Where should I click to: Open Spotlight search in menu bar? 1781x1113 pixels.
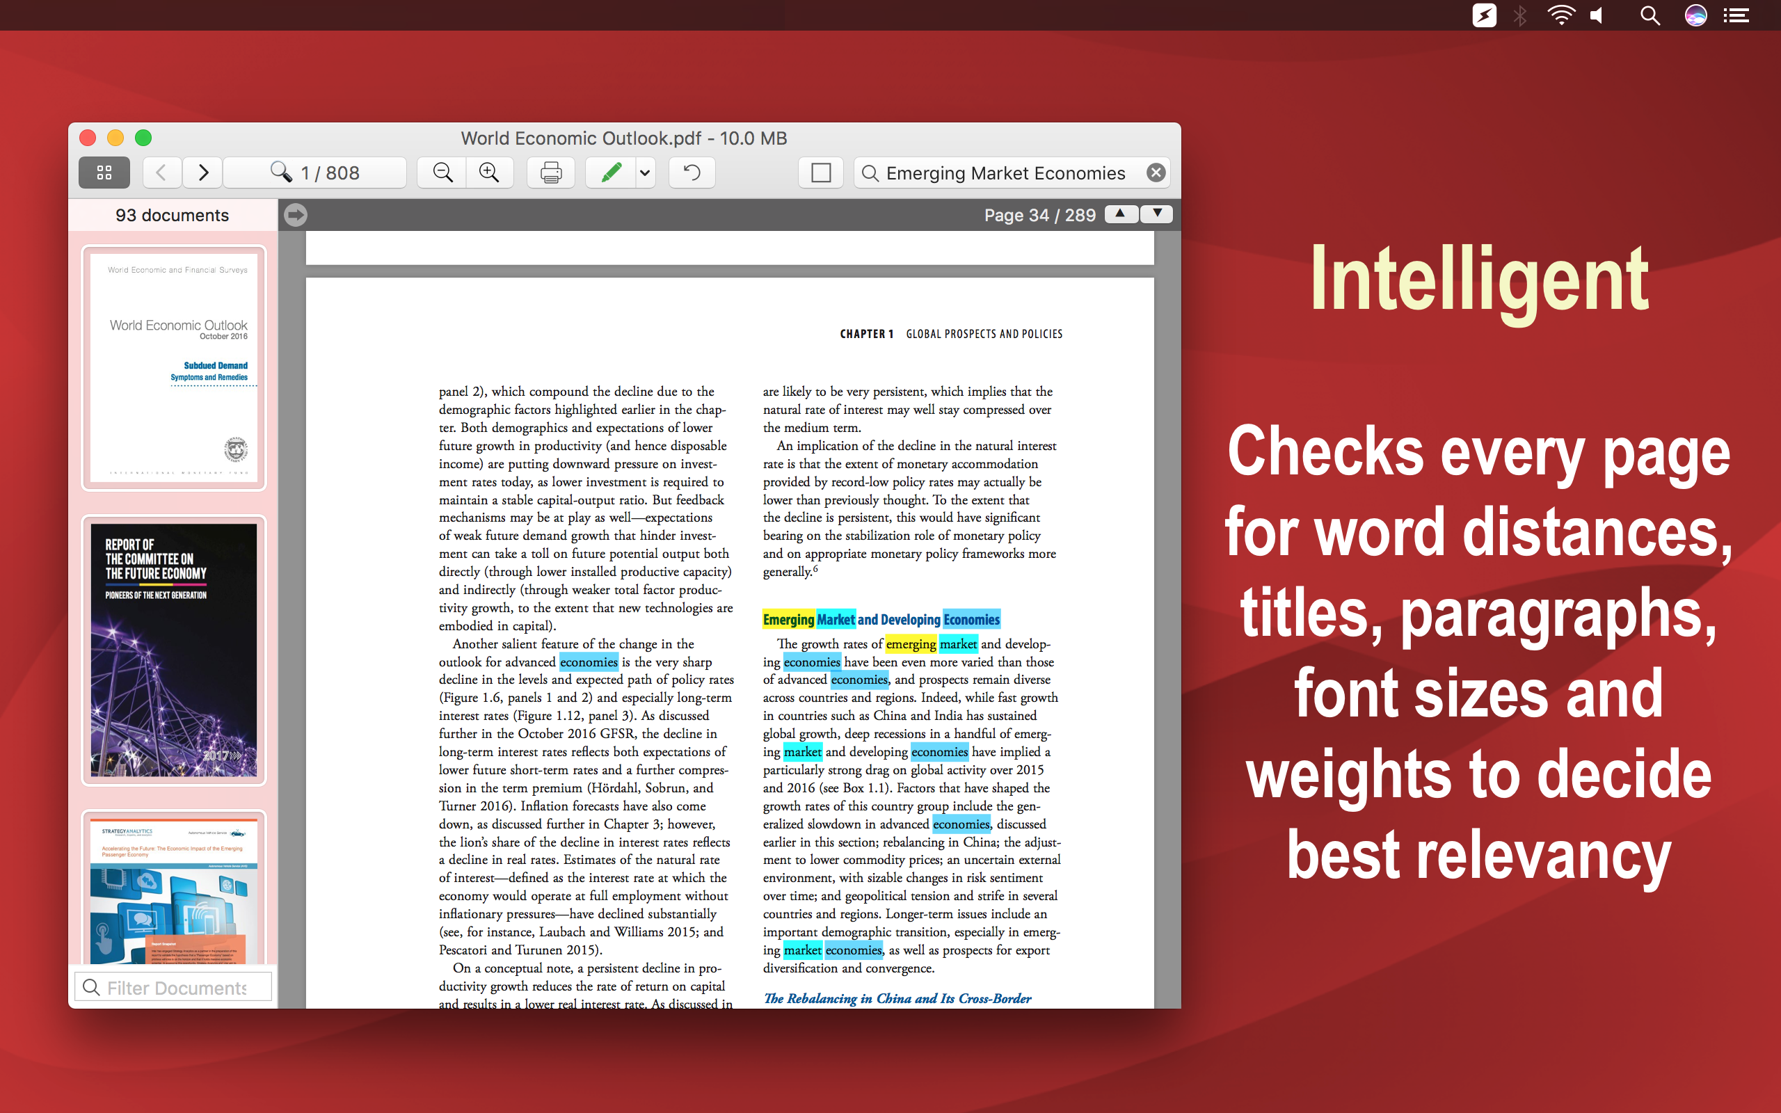[x=1650, y=15]
